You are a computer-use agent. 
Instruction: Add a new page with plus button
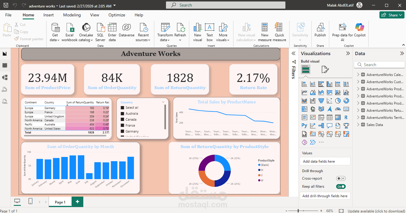(77, 202)
